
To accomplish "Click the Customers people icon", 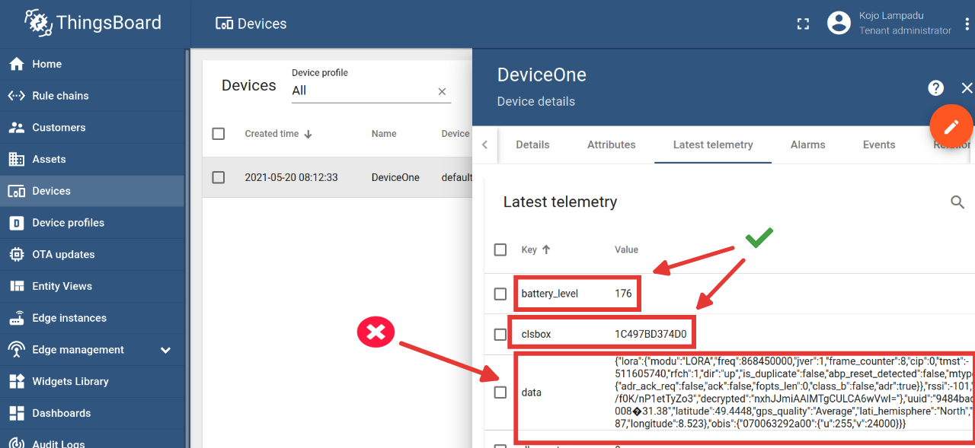I will [x=16, y=128].
